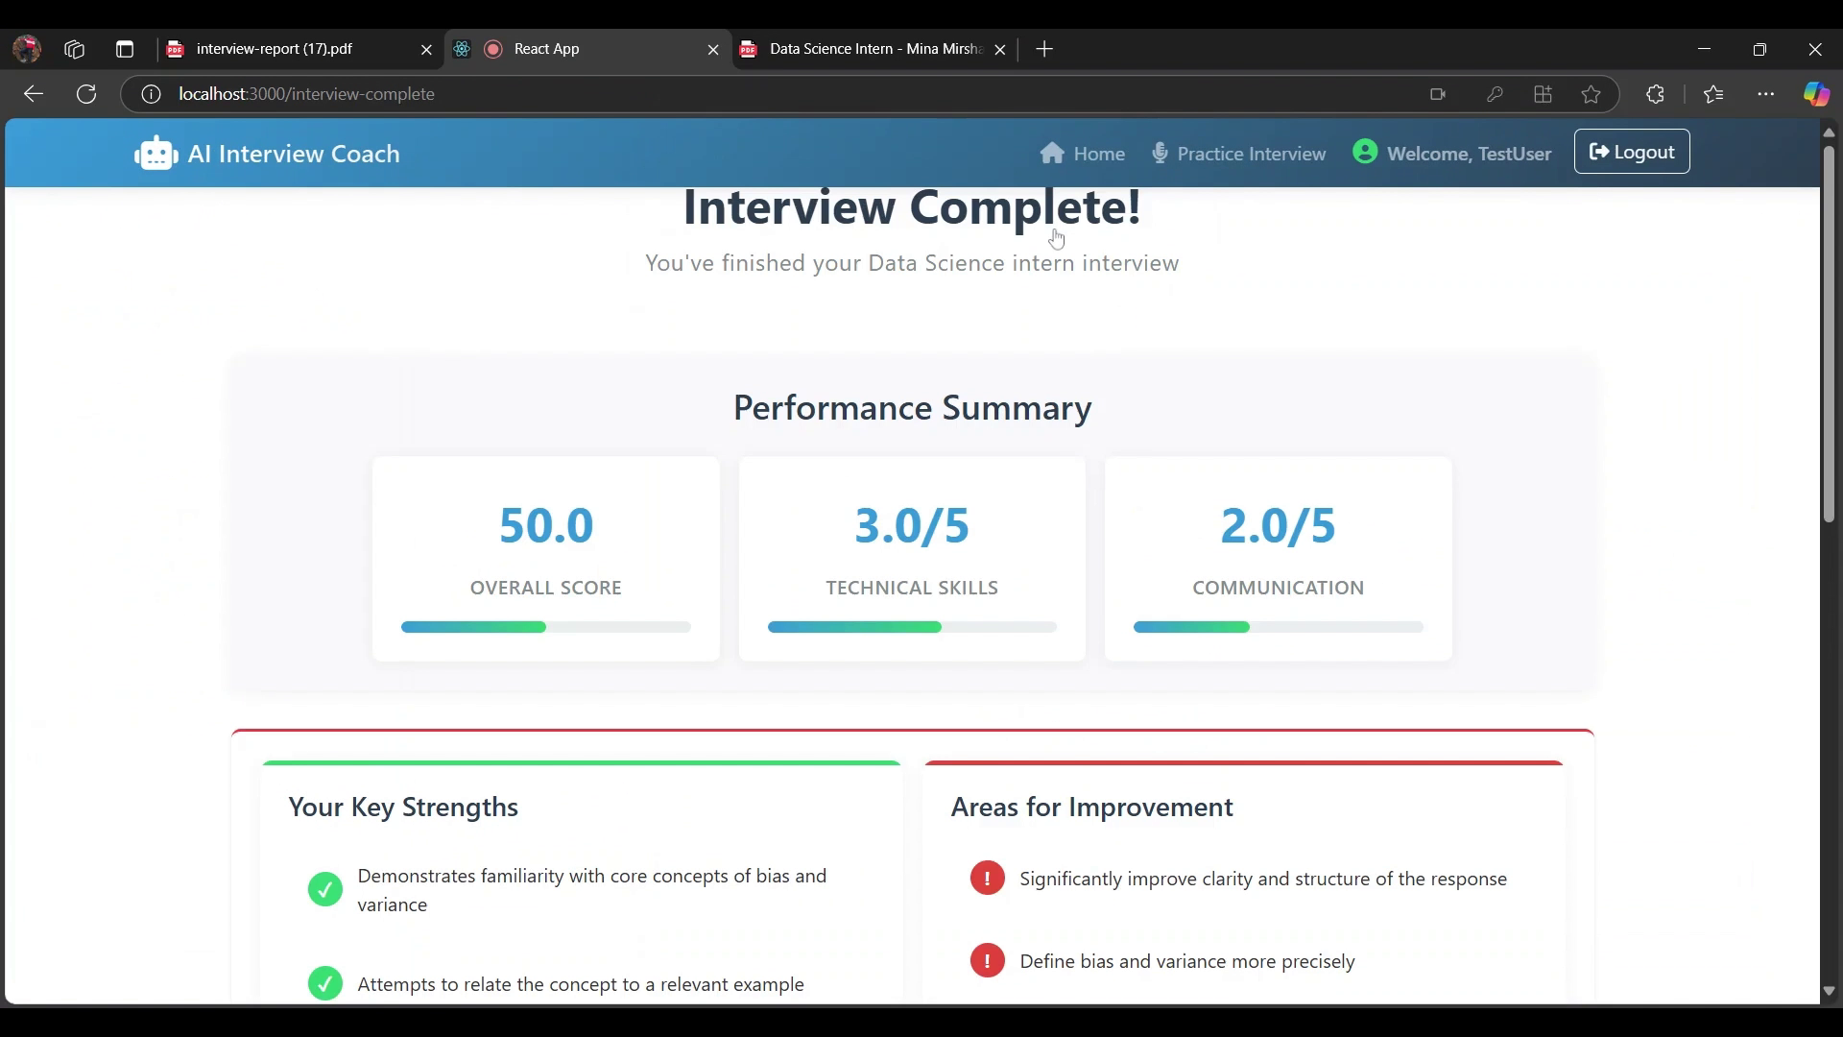Image resolution: width=1843 pixels, height=1037 pixels.
Task: Switch to Data Science Intern PDF tab
Action: pos(874,49)
